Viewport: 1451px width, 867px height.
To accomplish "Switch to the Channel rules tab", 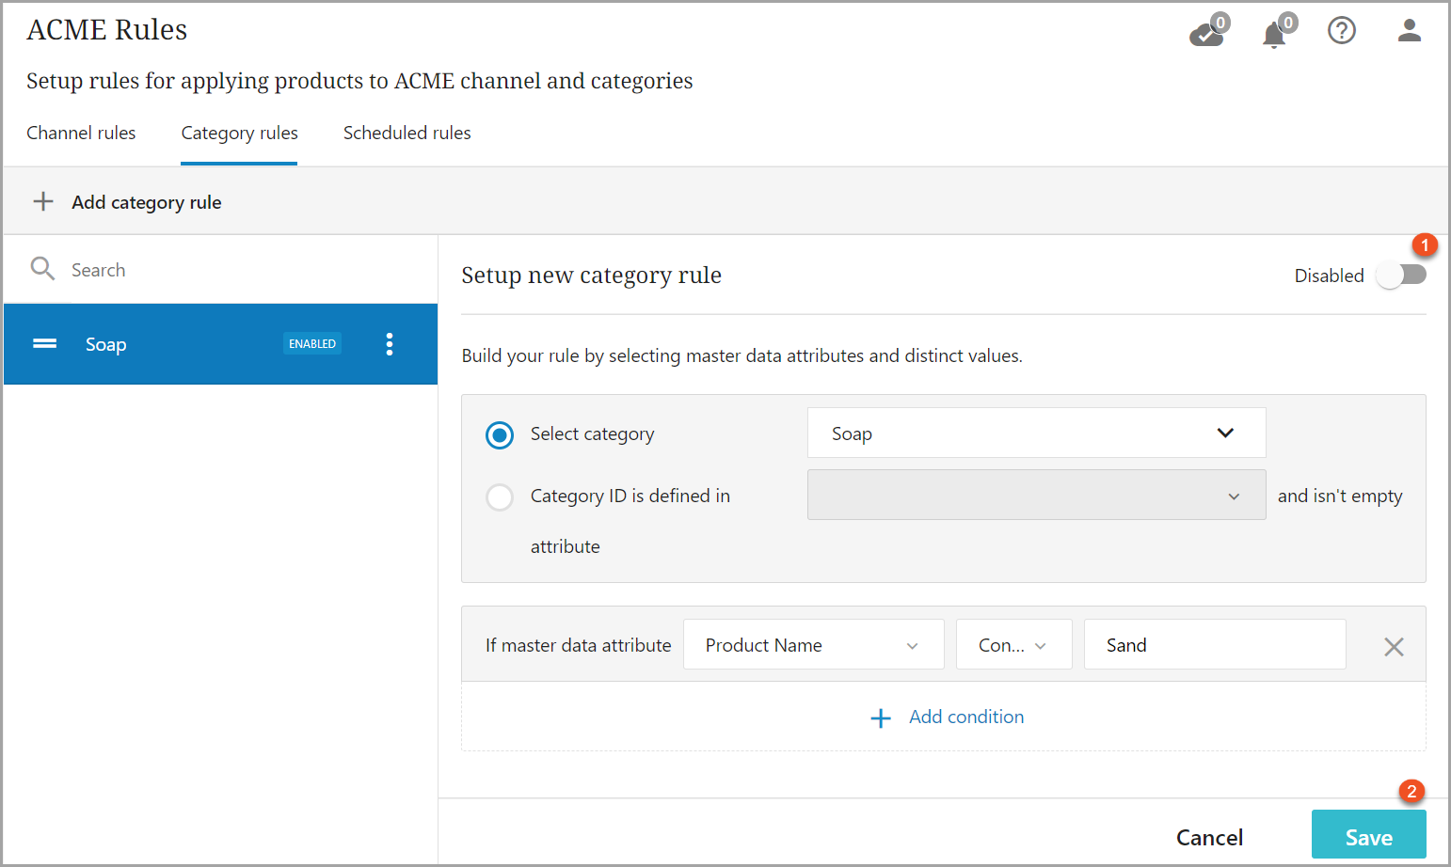I will click(81, 134).
